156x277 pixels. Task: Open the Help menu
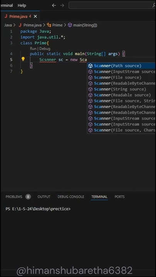coord(22,5)
